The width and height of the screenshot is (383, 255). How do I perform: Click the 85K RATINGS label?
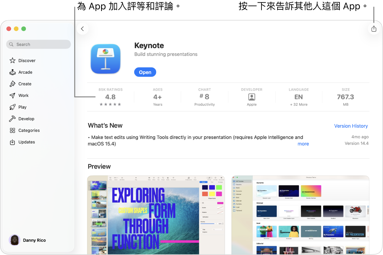110,90
